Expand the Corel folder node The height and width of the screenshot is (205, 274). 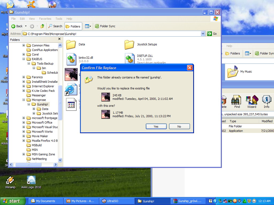tap(24, 54)
